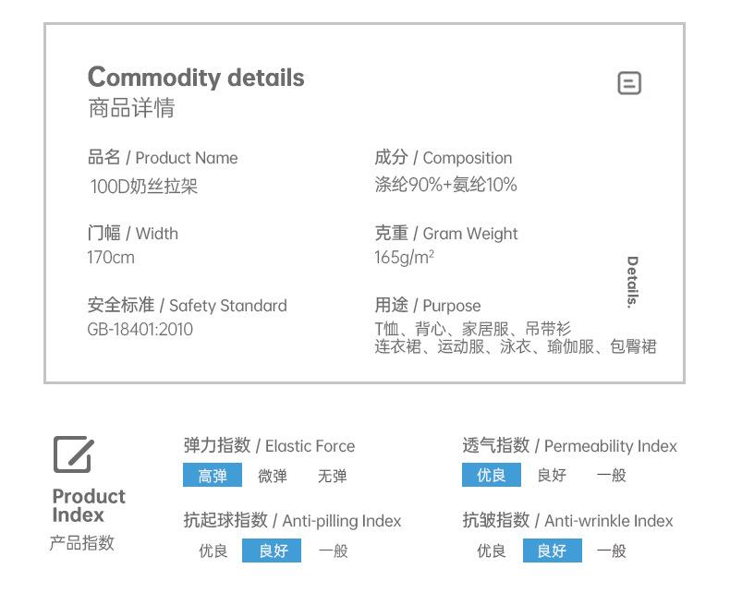
Task: Click the notes icon in the details panel
Action: click(629, 84)
